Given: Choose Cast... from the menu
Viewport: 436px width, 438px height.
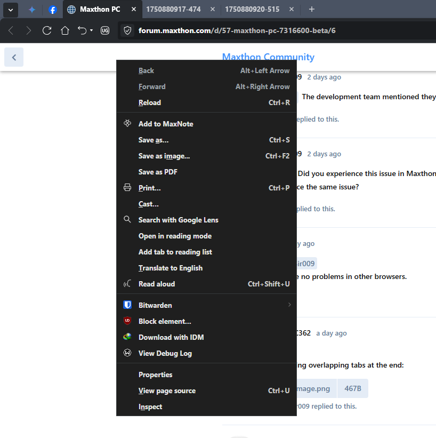Looking at the screenshot, I should click(207, 204).
